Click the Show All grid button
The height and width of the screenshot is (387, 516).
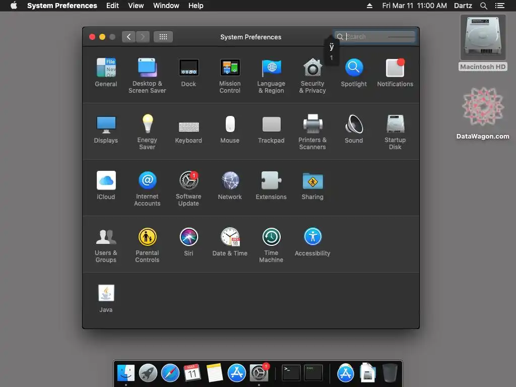click(163, 37)
